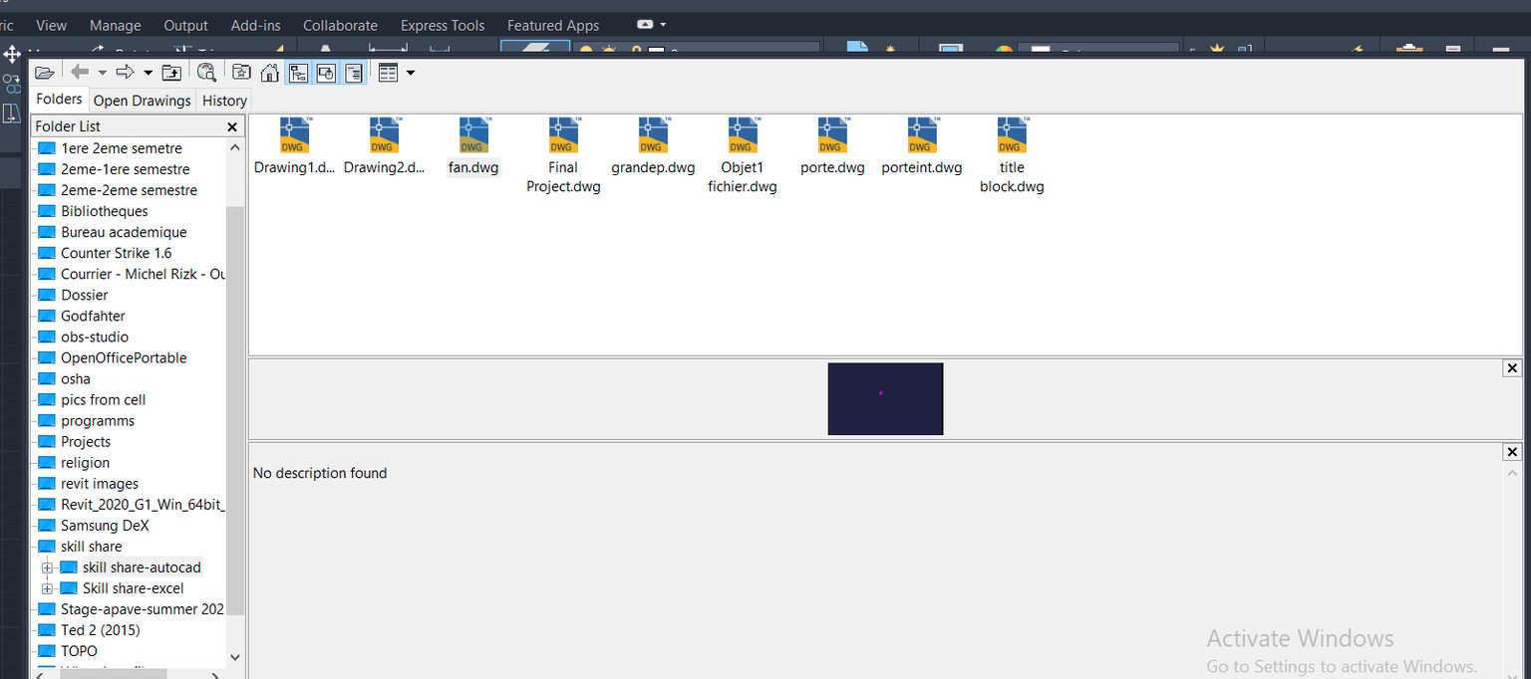The image size is (1531, 679).
Task: Close the description pane
Action: tap(1512, 452)
